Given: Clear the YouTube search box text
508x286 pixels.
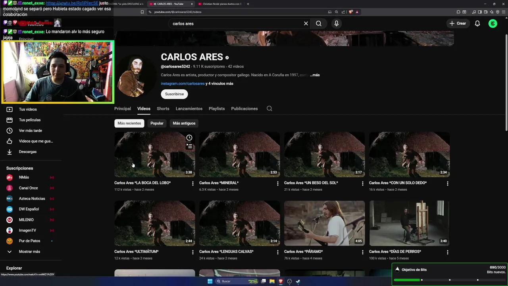Looking at the screenshot, I should coord(306,23).
